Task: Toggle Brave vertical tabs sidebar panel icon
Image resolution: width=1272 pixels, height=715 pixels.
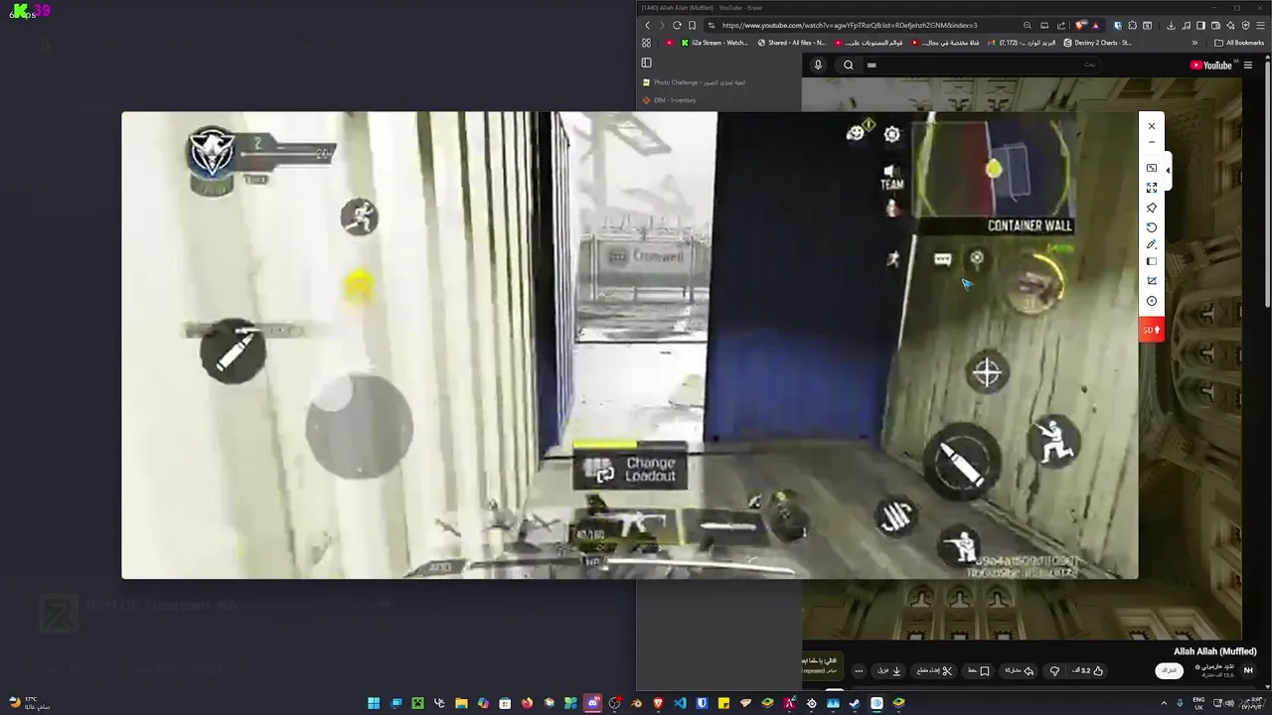Action: click(x=646, y=63)
